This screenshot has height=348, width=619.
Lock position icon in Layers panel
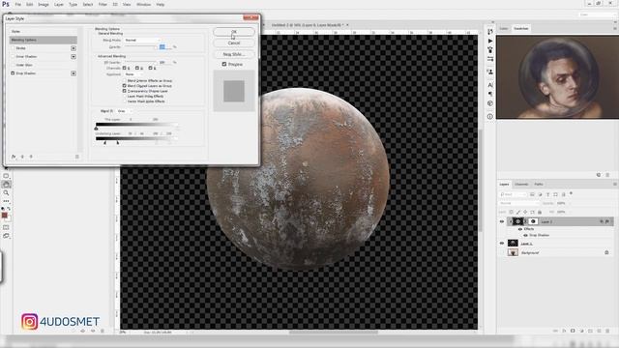coord(525,212)
